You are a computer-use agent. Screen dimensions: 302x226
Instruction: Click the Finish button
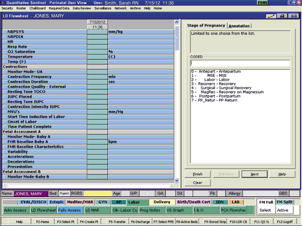coord(198,174)
